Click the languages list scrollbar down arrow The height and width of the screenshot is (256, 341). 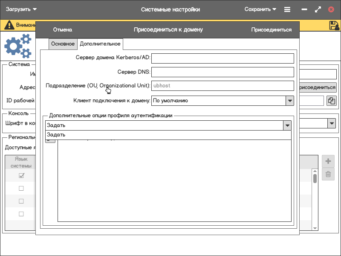tap(315, 228)
